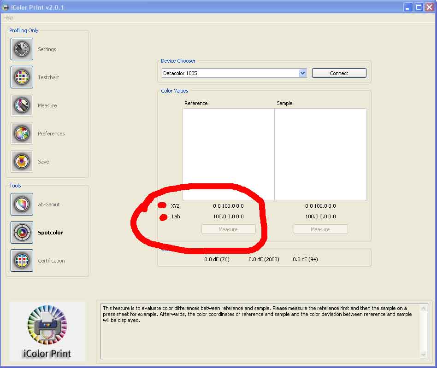Click Reference XYZ value 0.0 100.0 0.0
The width and height of the screenshot is (437, 368).
coord(228,206)
